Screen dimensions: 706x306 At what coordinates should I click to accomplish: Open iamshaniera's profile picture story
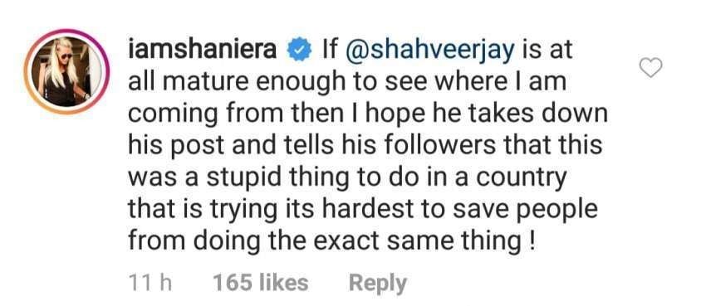(x=66, y=71)
